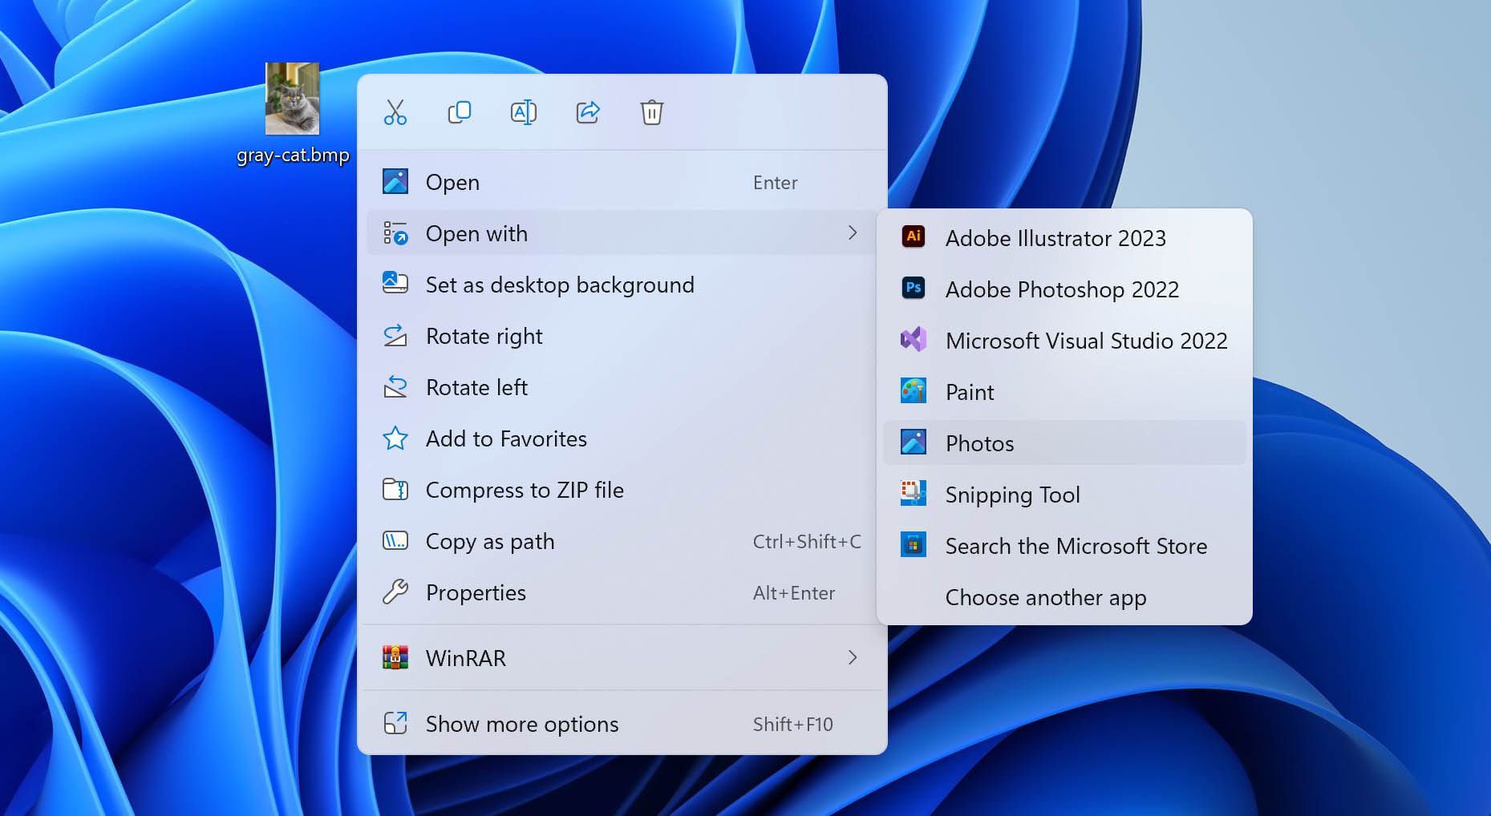This screenshot has height=816, width=1491.
Task: Click the Share icon in context menu
Action: tap(588, 112)
